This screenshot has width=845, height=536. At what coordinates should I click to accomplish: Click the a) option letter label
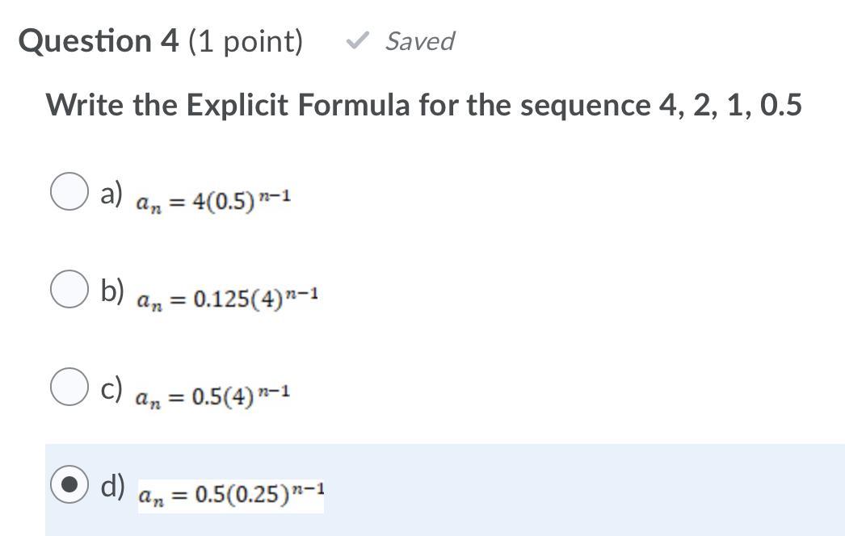point(111,194)
